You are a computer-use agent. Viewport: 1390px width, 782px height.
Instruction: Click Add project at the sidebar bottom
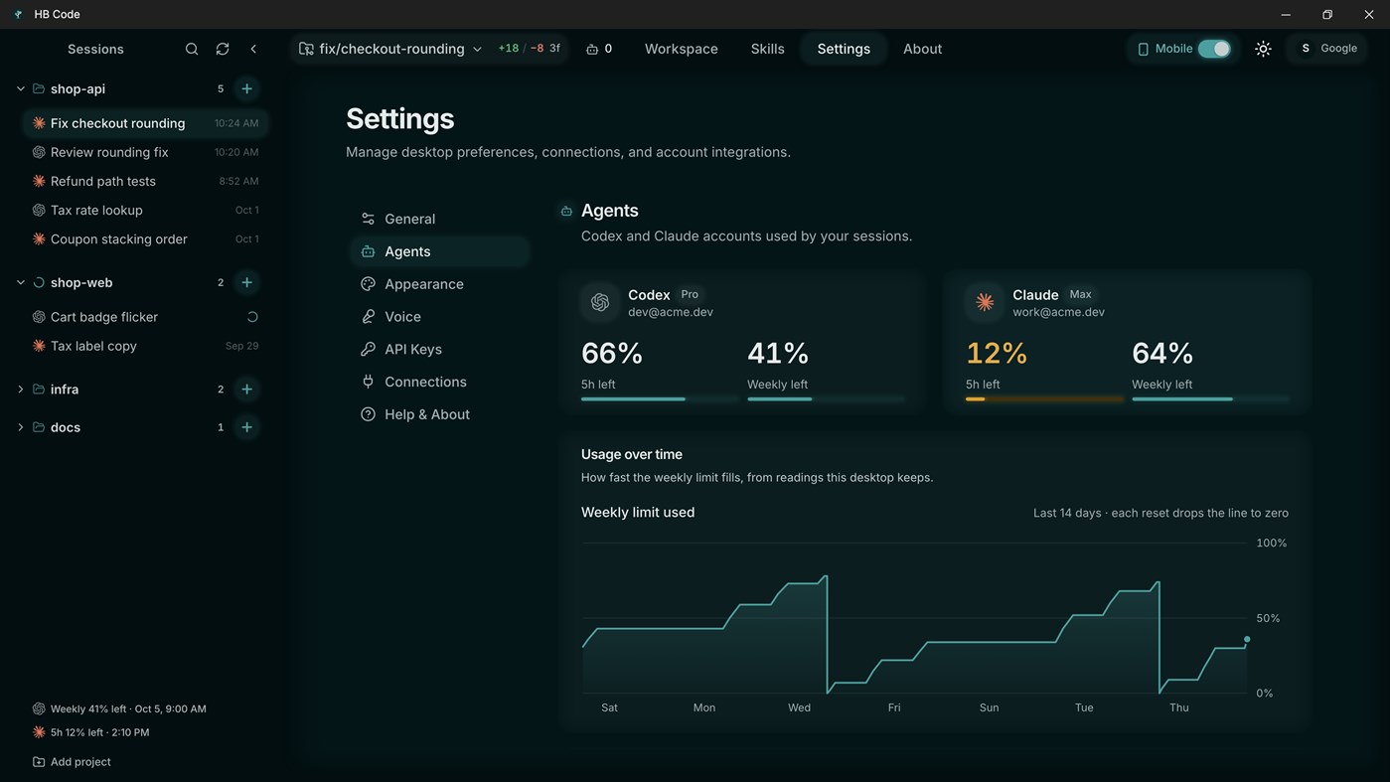72,762
